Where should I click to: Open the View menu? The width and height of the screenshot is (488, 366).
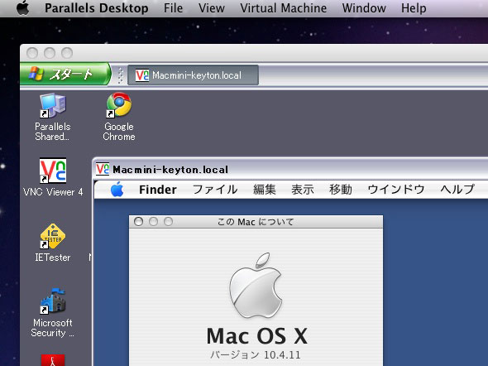[212, 8]
